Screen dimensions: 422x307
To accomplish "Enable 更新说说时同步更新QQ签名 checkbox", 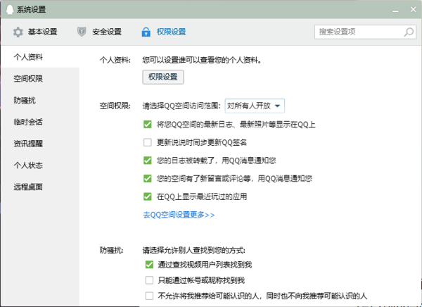I will click(x=148, y=142).
